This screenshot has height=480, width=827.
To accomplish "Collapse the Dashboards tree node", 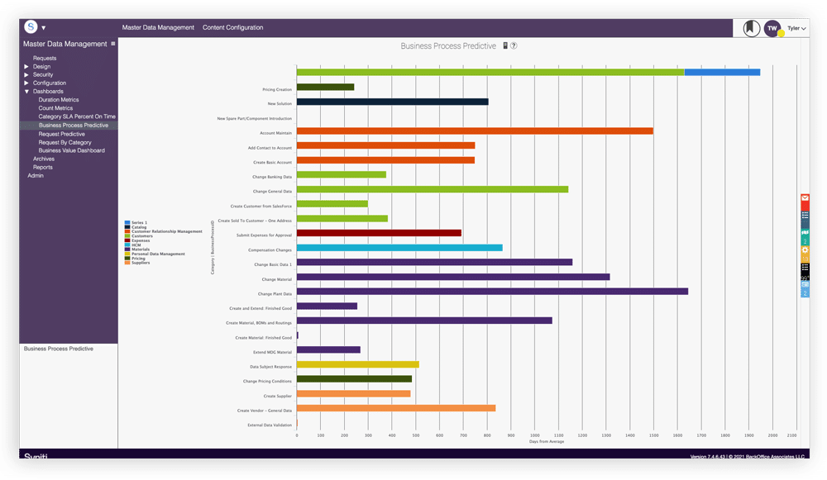I will pyautogui.click(x=26, y=92).
